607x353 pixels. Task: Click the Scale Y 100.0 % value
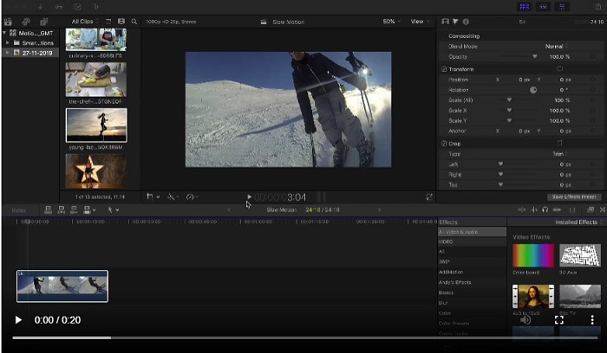coord(559,121)
